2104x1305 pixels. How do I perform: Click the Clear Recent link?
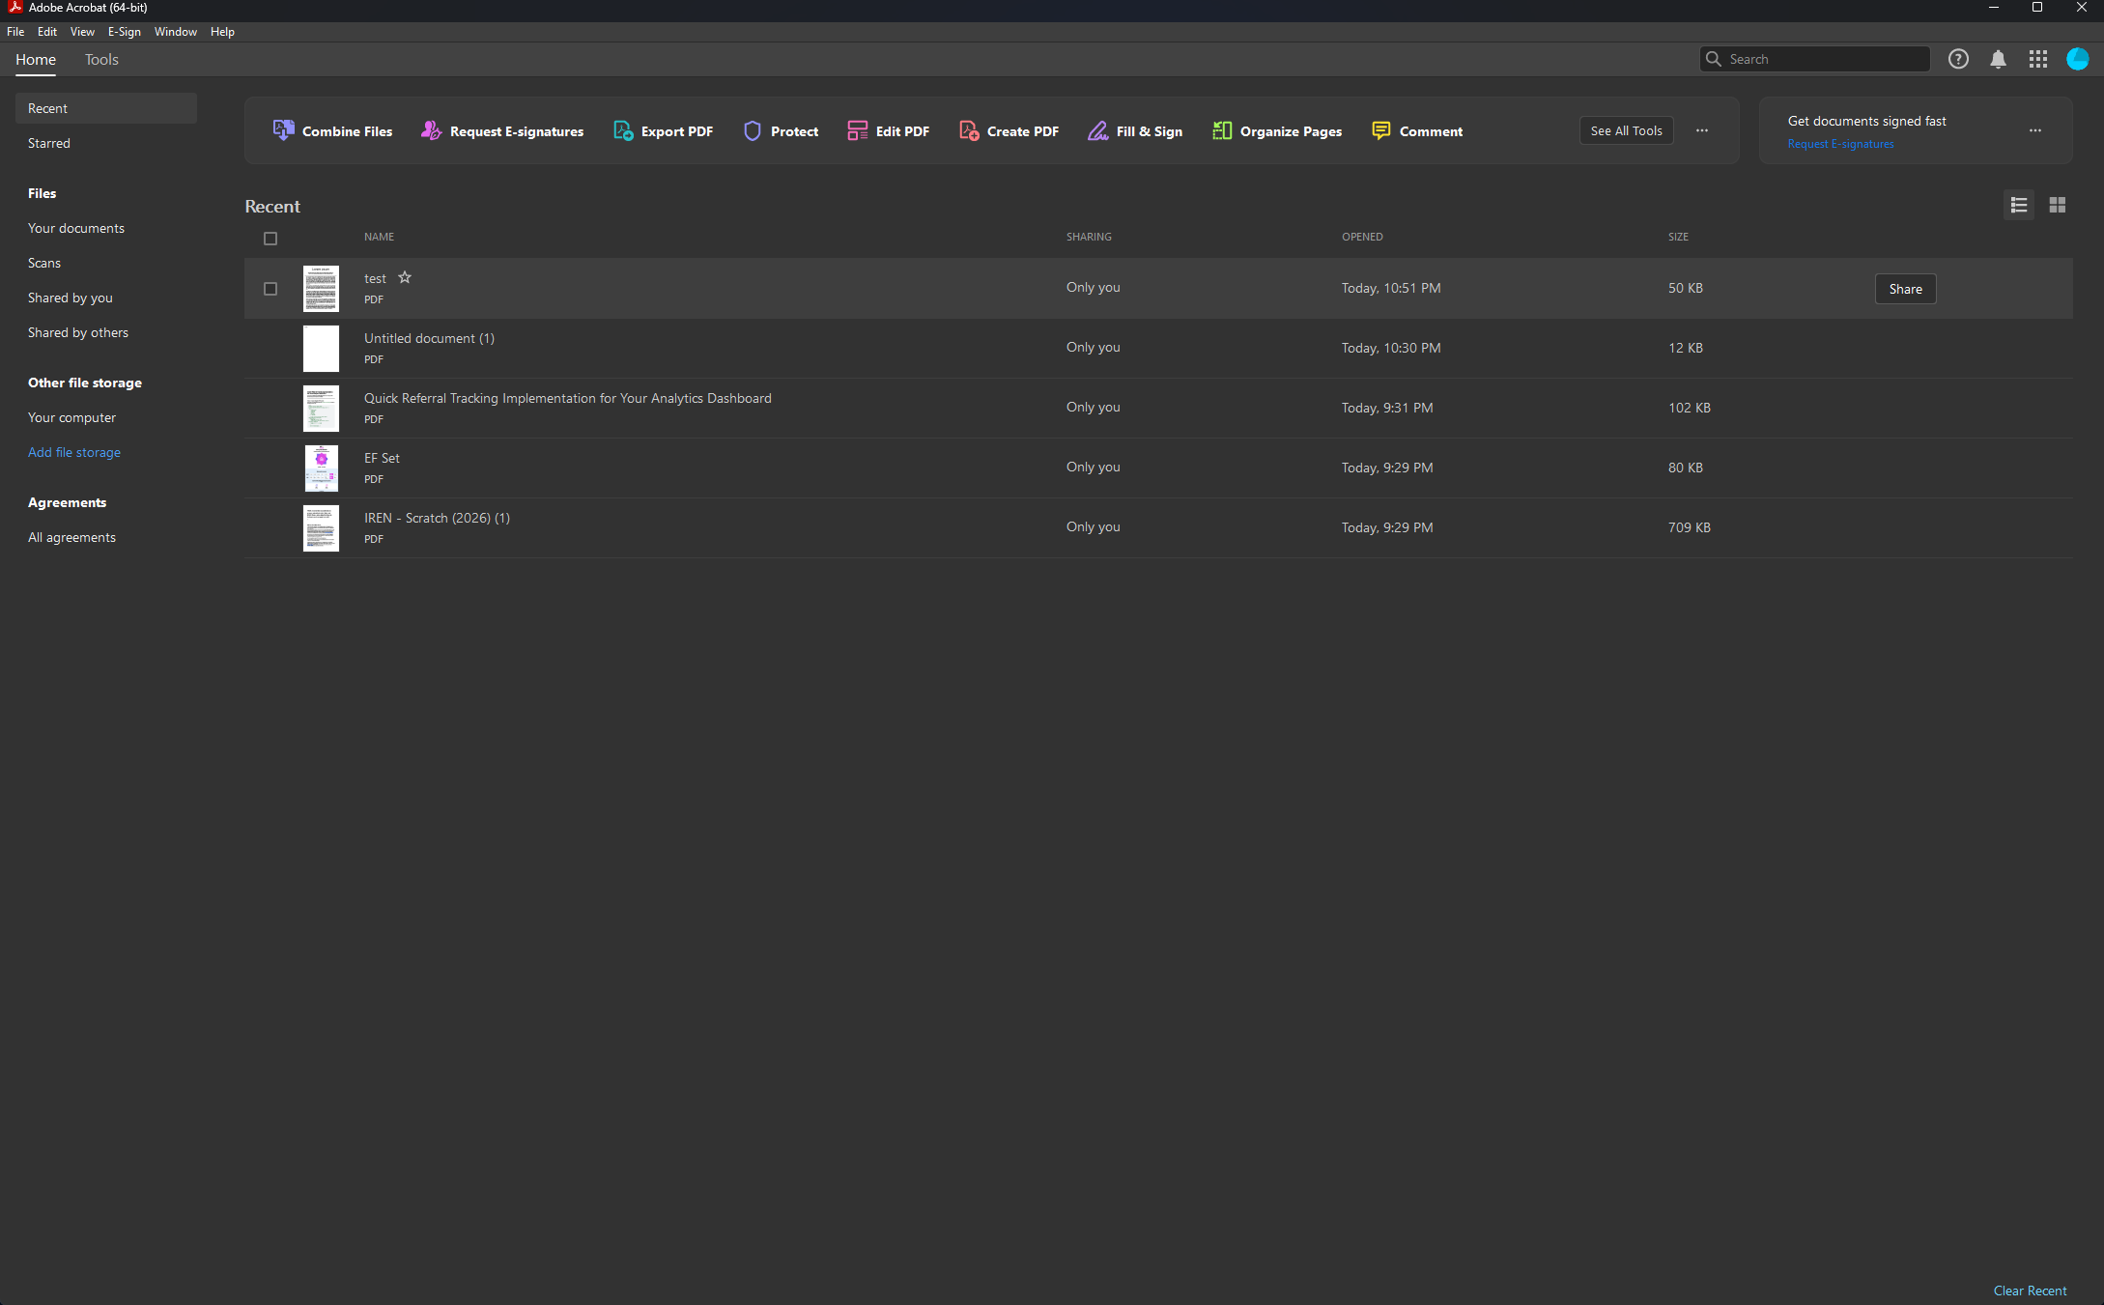pos(2030,1291)
